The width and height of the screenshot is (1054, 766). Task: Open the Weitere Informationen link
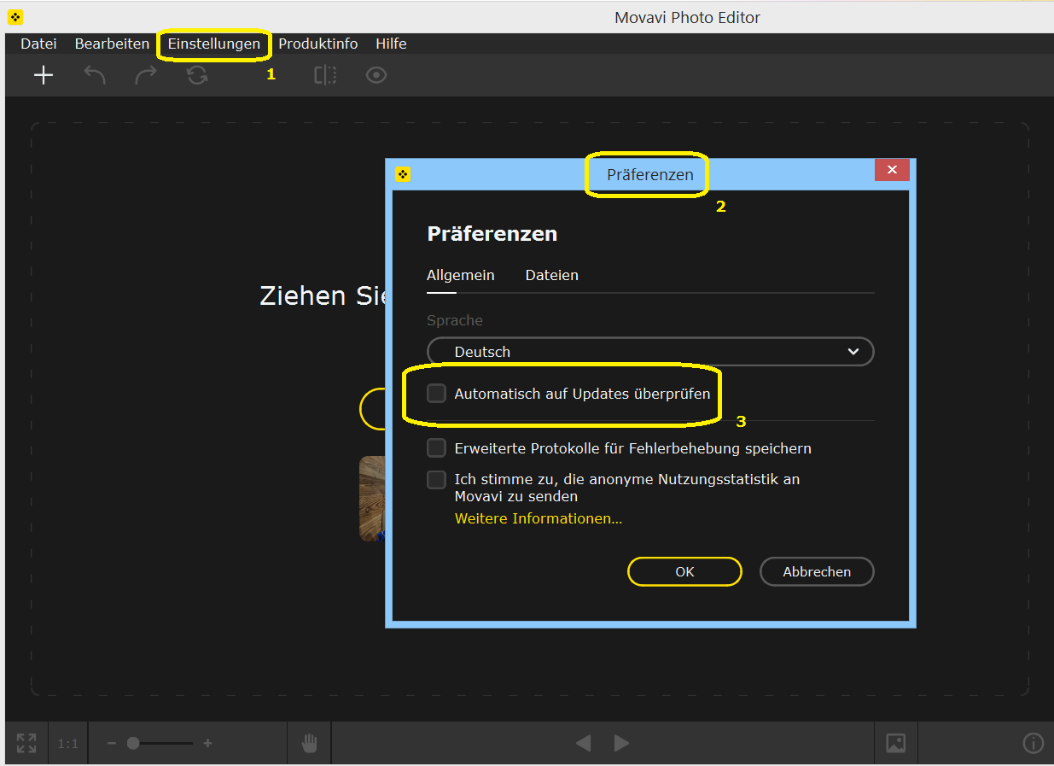(539, 518)
